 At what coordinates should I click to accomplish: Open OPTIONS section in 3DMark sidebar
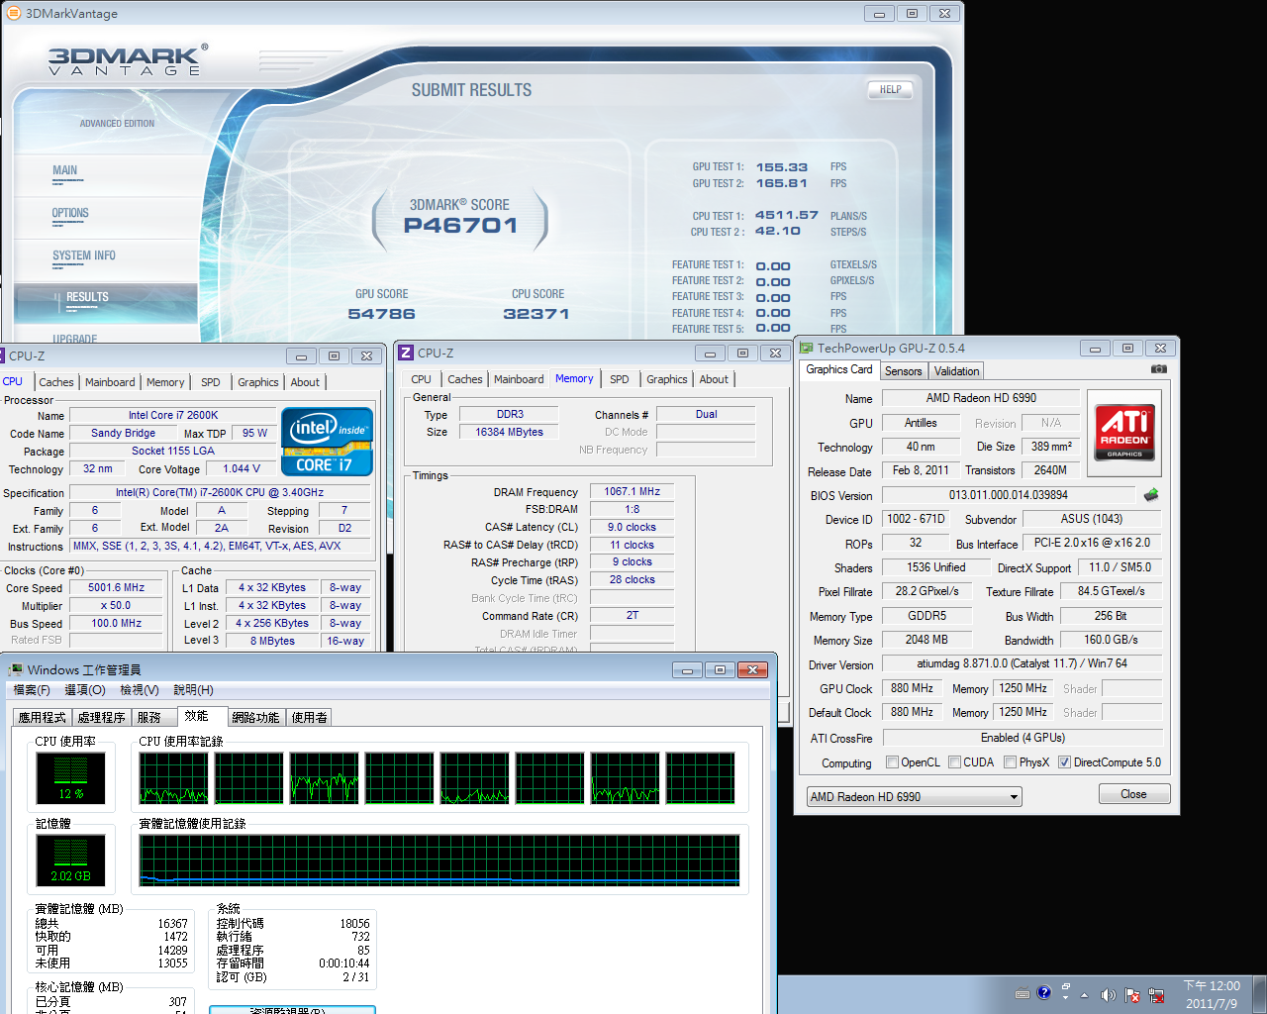70,214
